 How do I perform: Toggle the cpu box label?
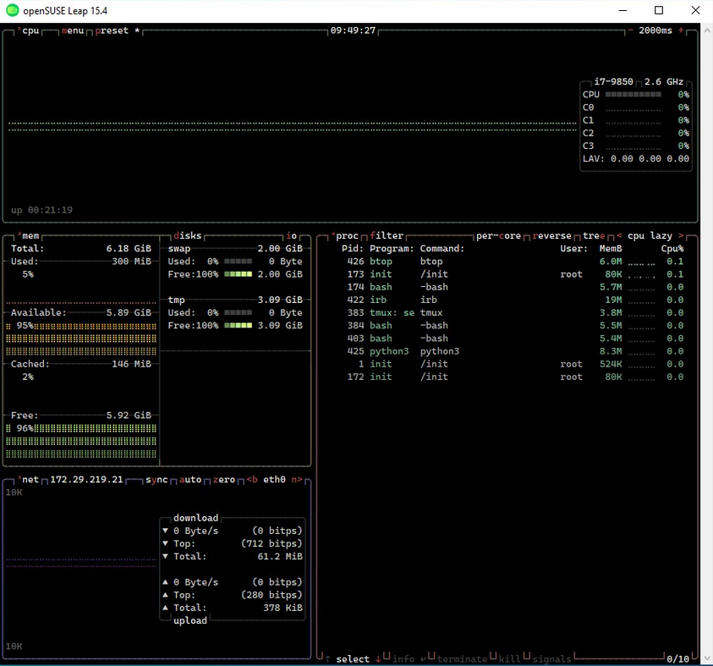30,30
